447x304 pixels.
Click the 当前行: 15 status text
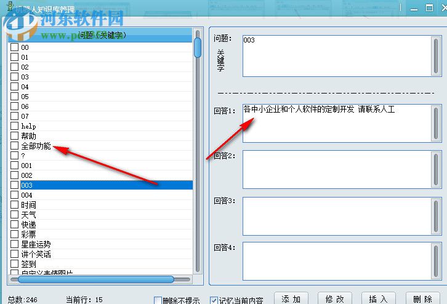(84, 300)
